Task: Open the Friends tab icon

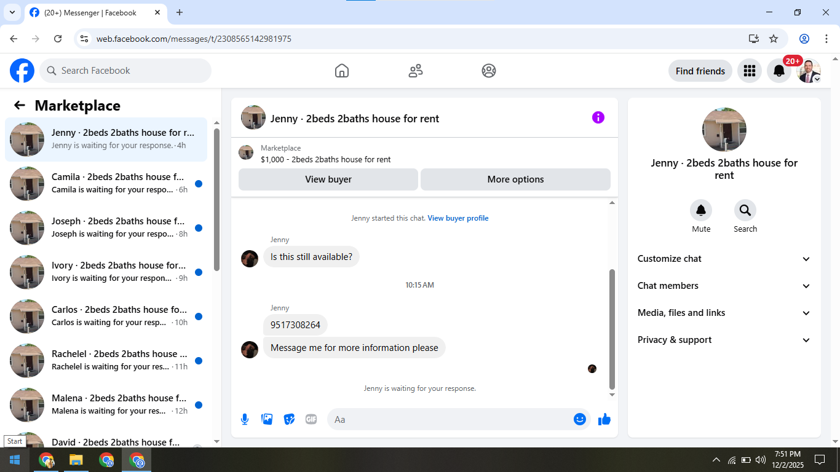Action: (416, 71)
